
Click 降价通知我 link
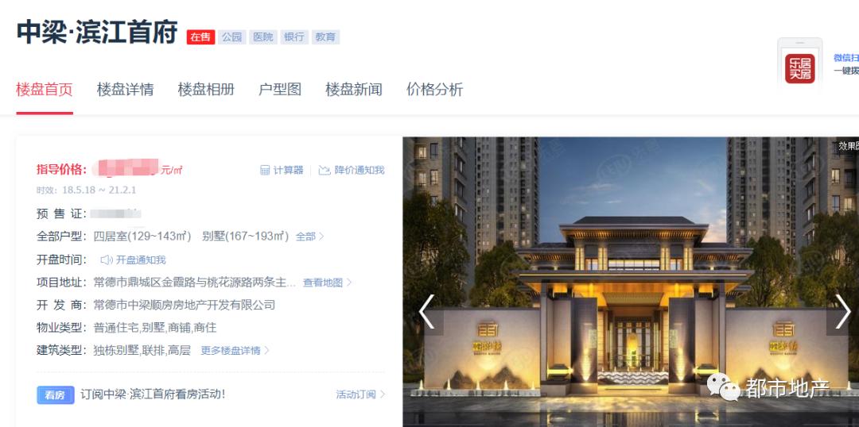pyautogui.click(x=360, y=170)
